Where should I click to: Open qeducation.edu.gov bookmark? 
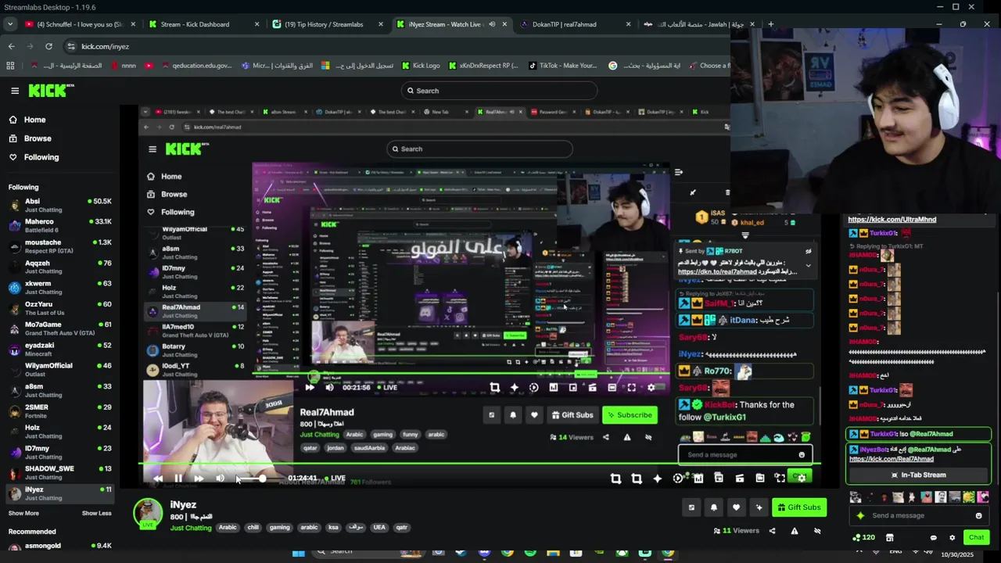tap(197, 66)
